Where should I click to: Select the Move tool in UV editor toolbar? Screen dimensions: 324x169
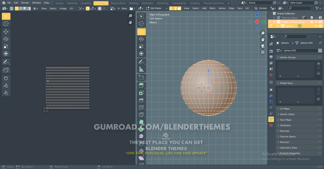tap(6, 32)
